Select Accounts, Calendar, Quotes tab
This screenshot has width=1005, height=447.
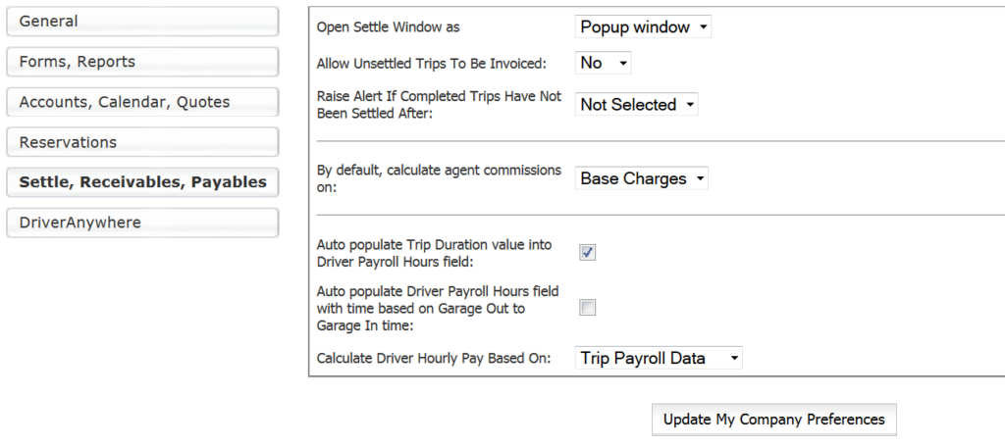click(x=142, y=102)
